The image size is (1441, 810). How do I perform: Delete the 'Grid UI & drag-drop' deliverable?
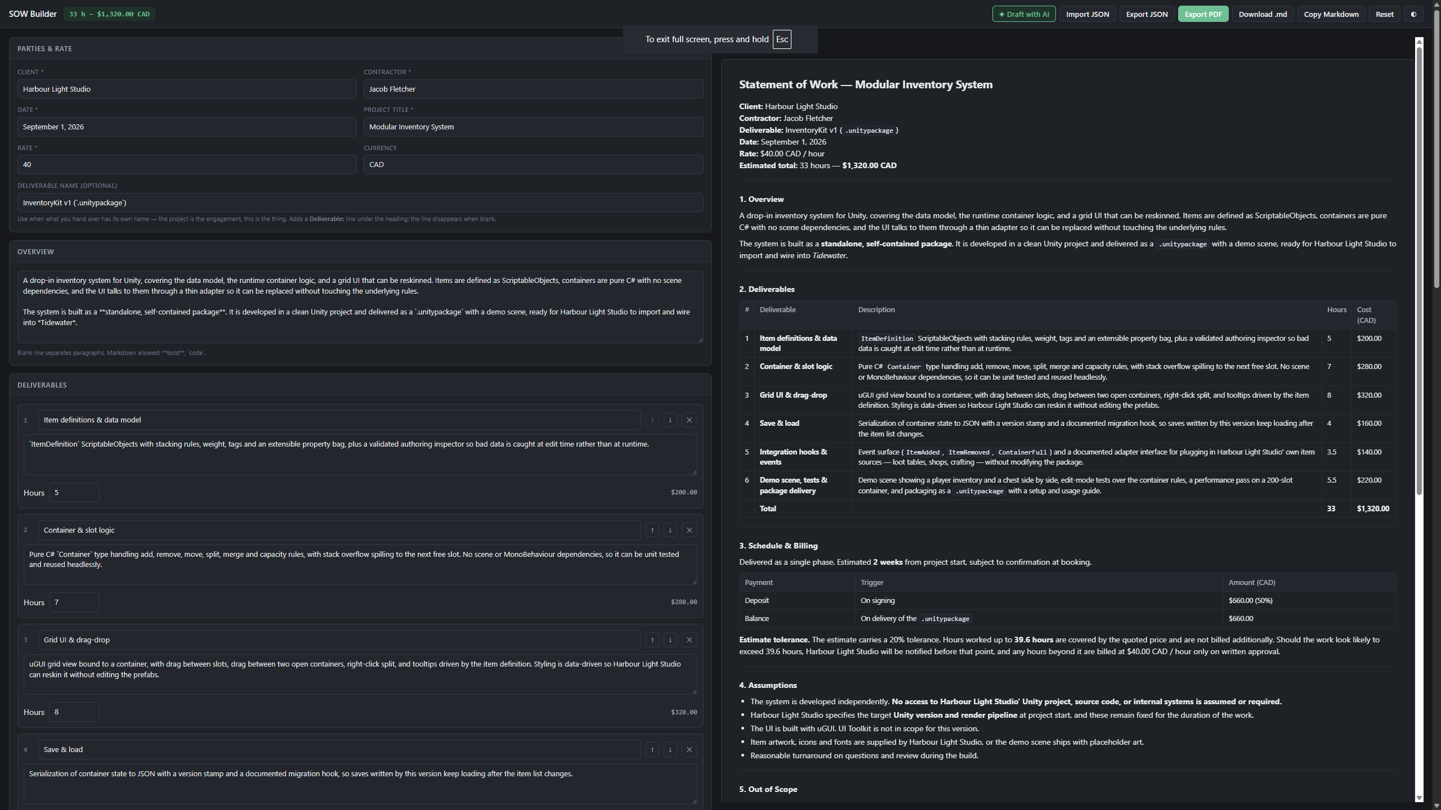pyautogui.click(x=689, y=640)
